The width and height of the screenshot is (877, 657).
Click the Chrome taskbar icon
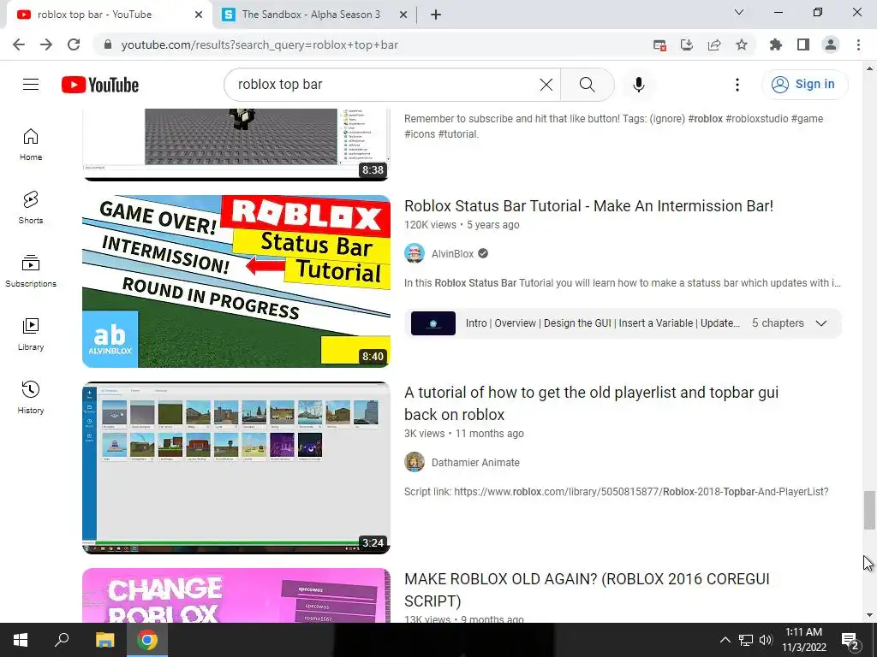pos(147,640)
